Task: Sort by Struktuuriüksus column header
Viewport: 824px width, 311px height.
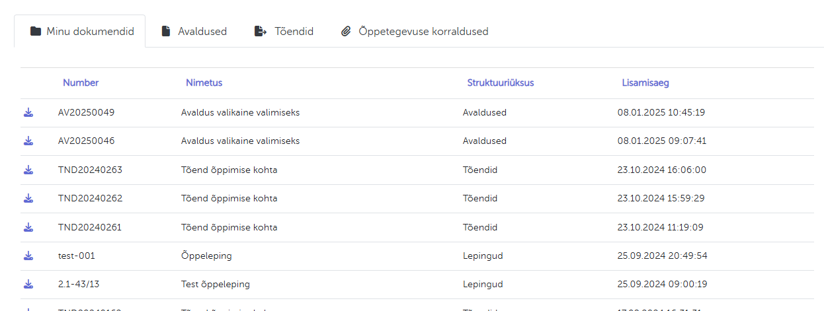Action: point(500,83)
